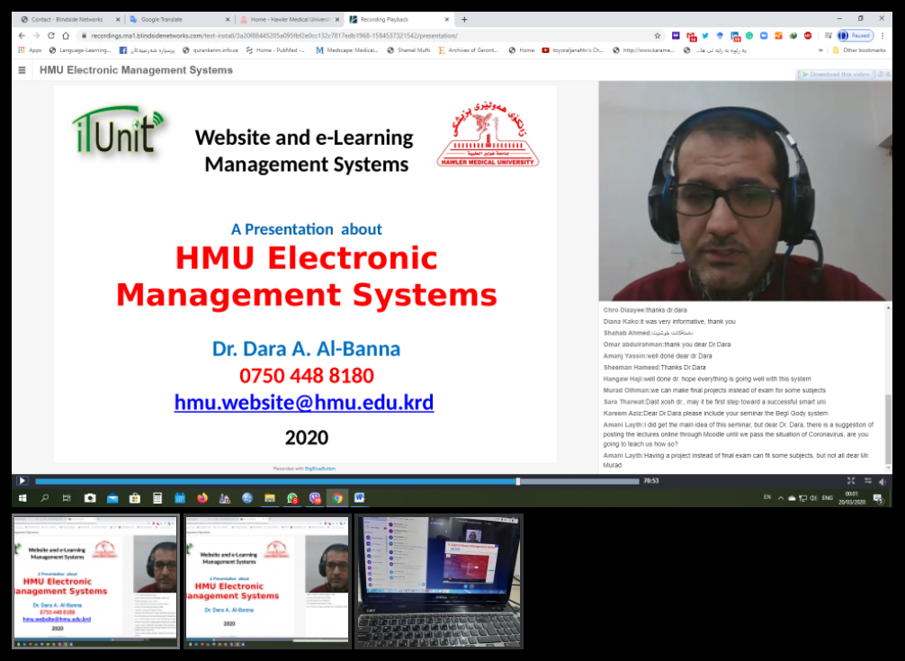The height and width of the screenshot is (661, 905).
Task: Select Chro Dizayee's chat message
Action: pos(645,310)
